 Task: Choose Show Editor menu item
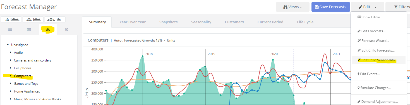pos(379,17)
